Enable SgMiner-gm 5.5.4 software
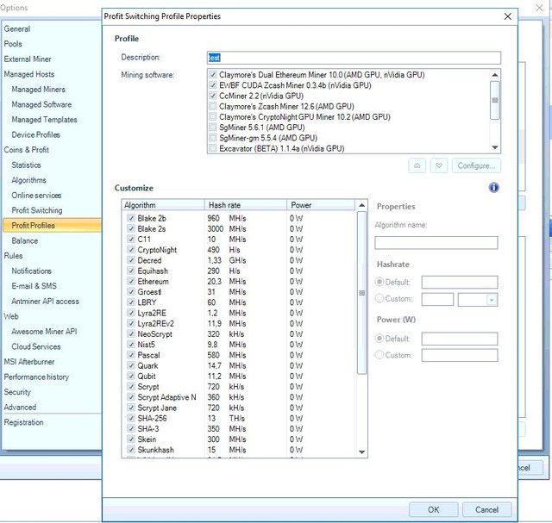 213,138
